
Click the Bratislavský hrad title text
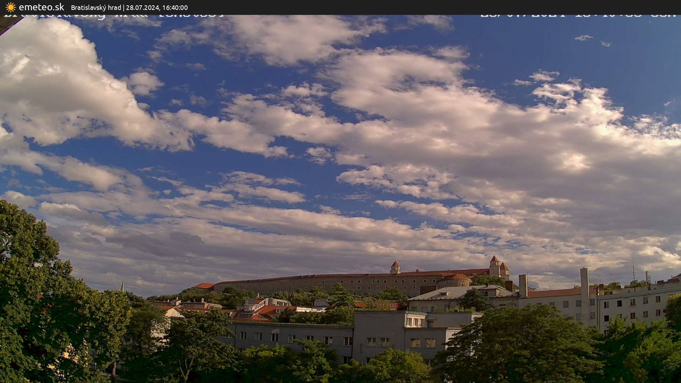point(96,7)
